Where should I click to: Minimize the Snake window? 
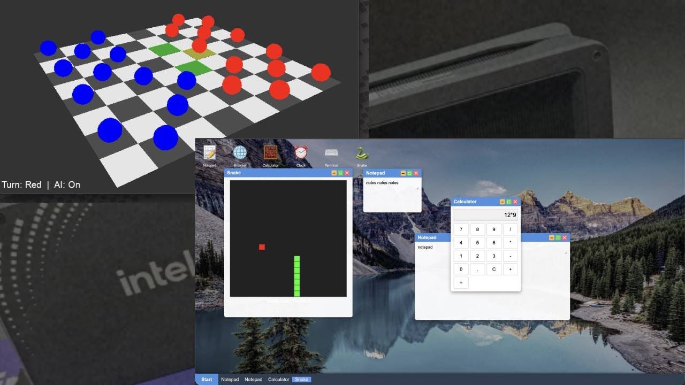[334, 173]
